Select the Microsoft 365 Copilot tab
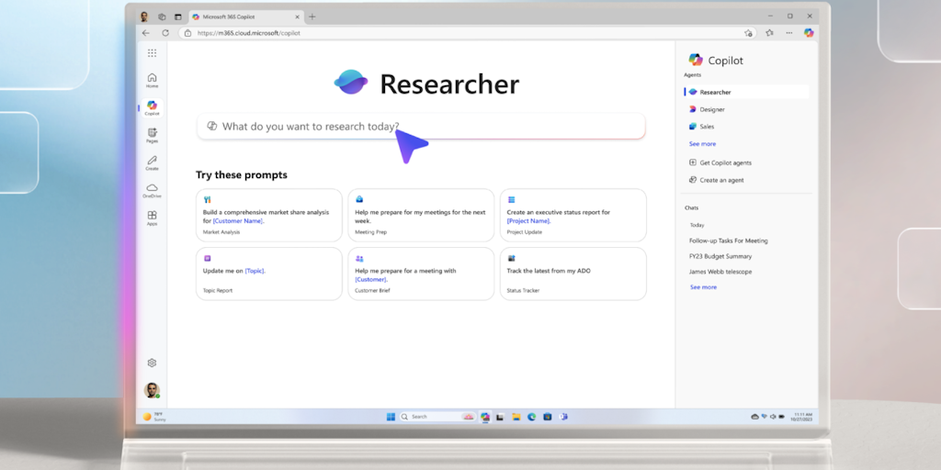Screen dimensions: 941x470 (246, 17)
